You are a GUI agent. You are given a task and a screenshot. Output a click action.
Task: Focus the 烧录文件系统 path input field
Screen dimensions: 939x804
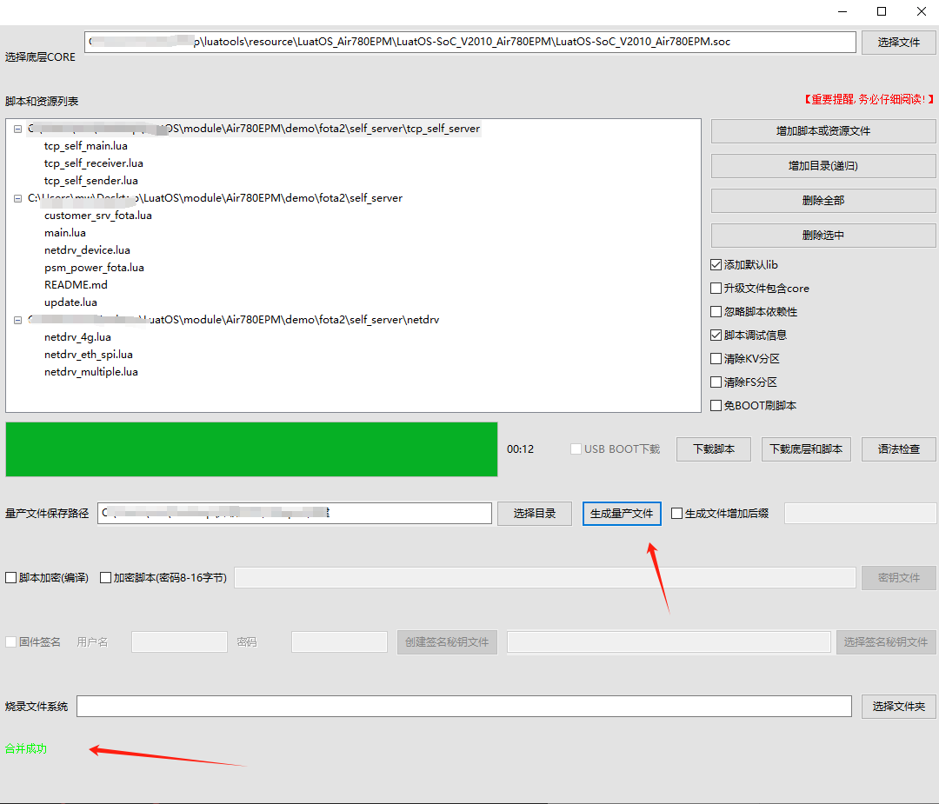[x=463, y=707]
